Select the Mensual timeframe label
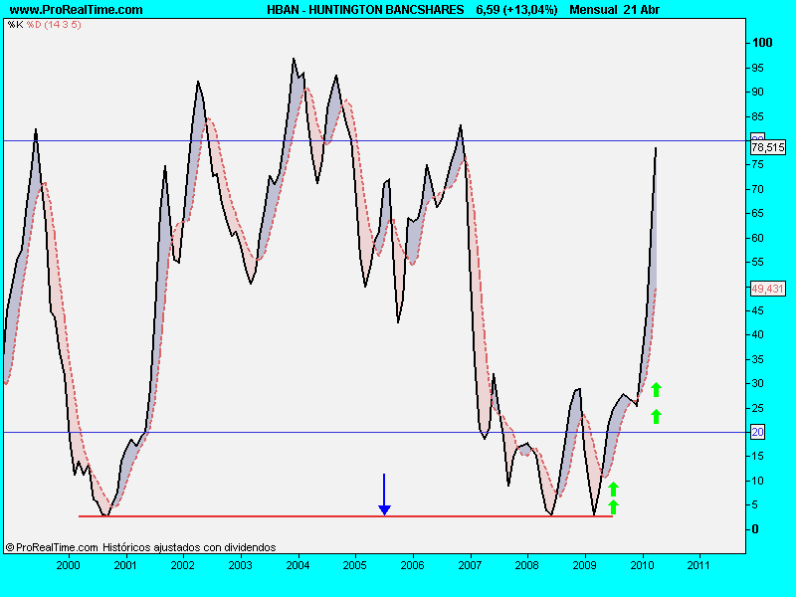796x597 pixels. click(x=593, y=10)
